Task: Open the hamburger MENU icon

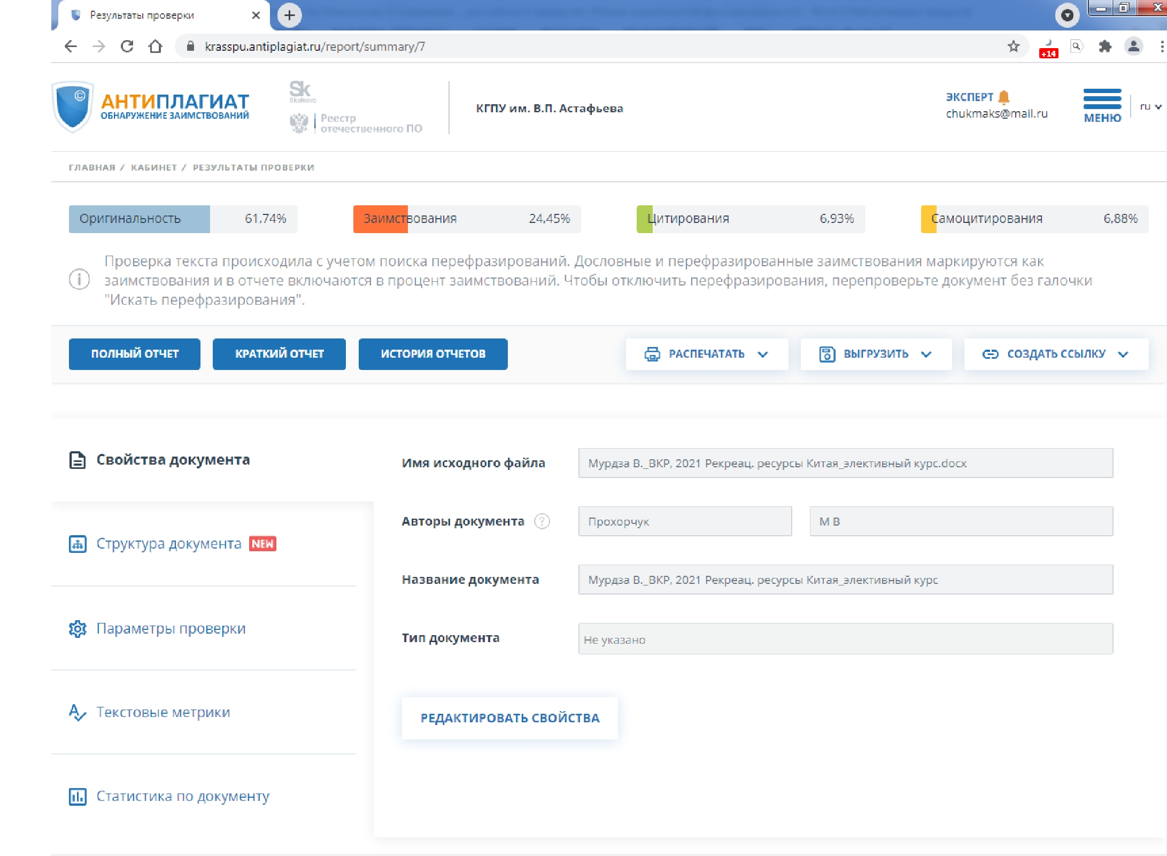Action: click(1102, 99)
